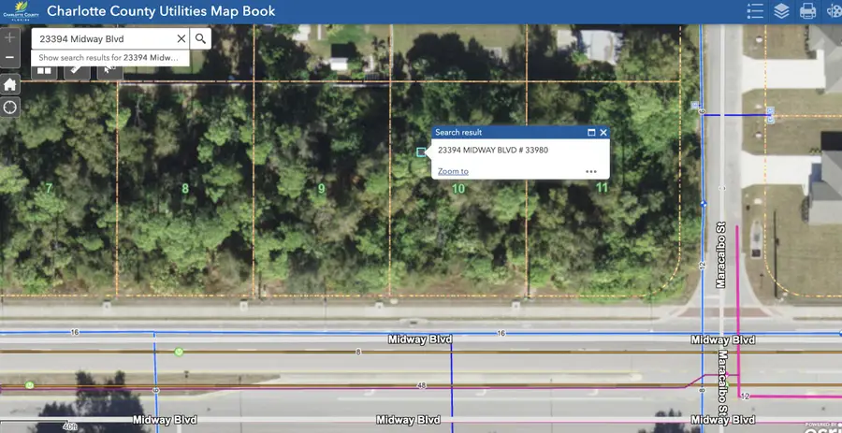
Task: Select lot number 11 label
Action: tap(602, 188)
